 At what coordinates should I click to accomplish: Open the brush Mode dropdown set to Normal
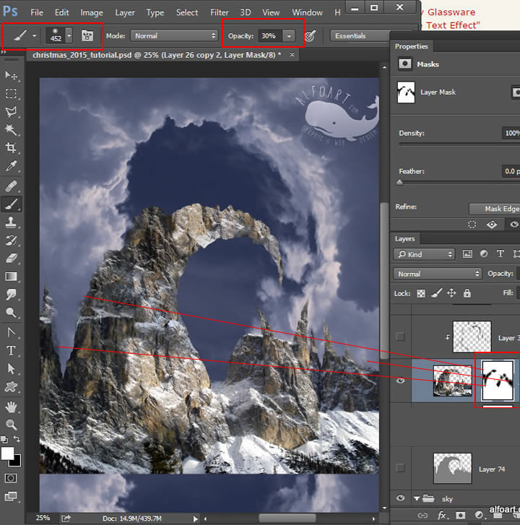pyautogui.click(x=173, y=35)
